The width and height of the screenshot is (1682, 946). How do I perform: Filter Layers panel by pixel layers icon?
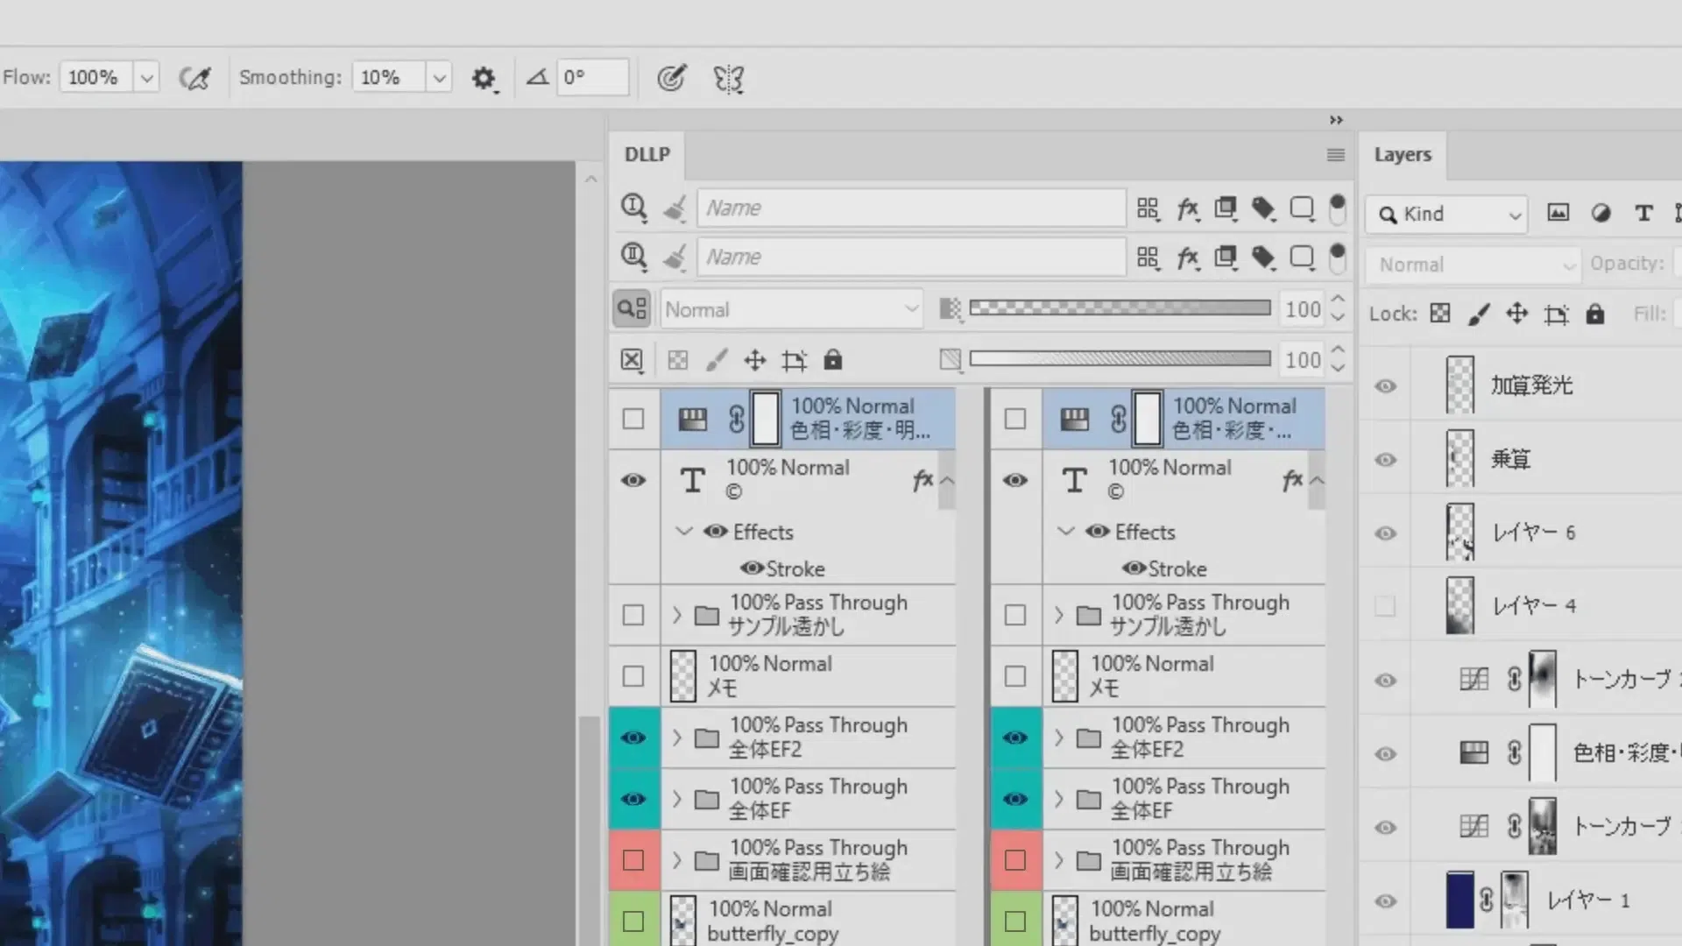(1558, 213)
